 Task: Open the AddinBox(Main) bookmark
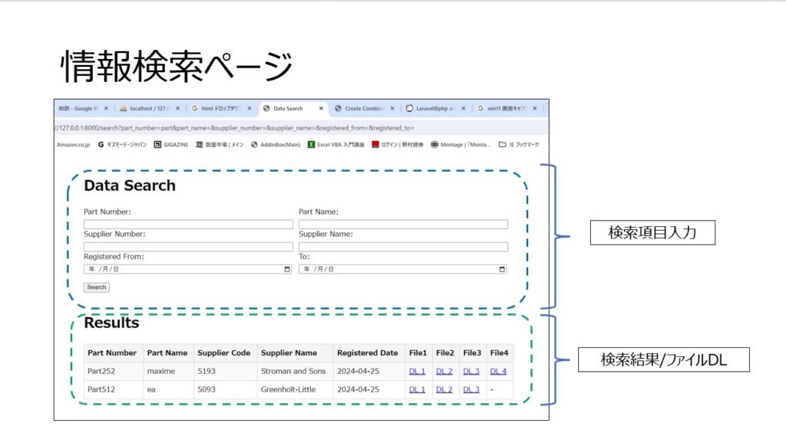point(276,144)
